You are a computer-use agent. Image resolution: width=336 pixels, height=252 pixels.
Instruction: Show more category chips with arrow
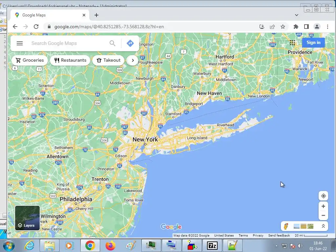point(133,60)
